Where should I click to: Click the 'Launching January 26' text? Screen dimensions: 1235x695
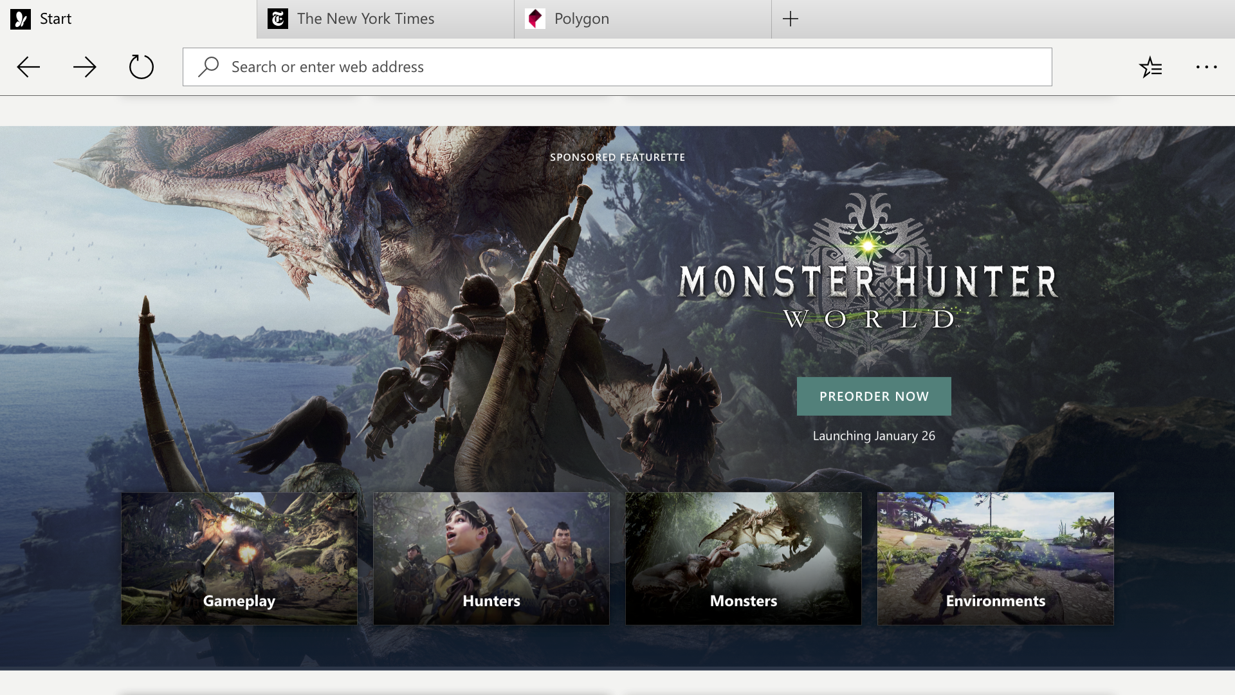874,436
